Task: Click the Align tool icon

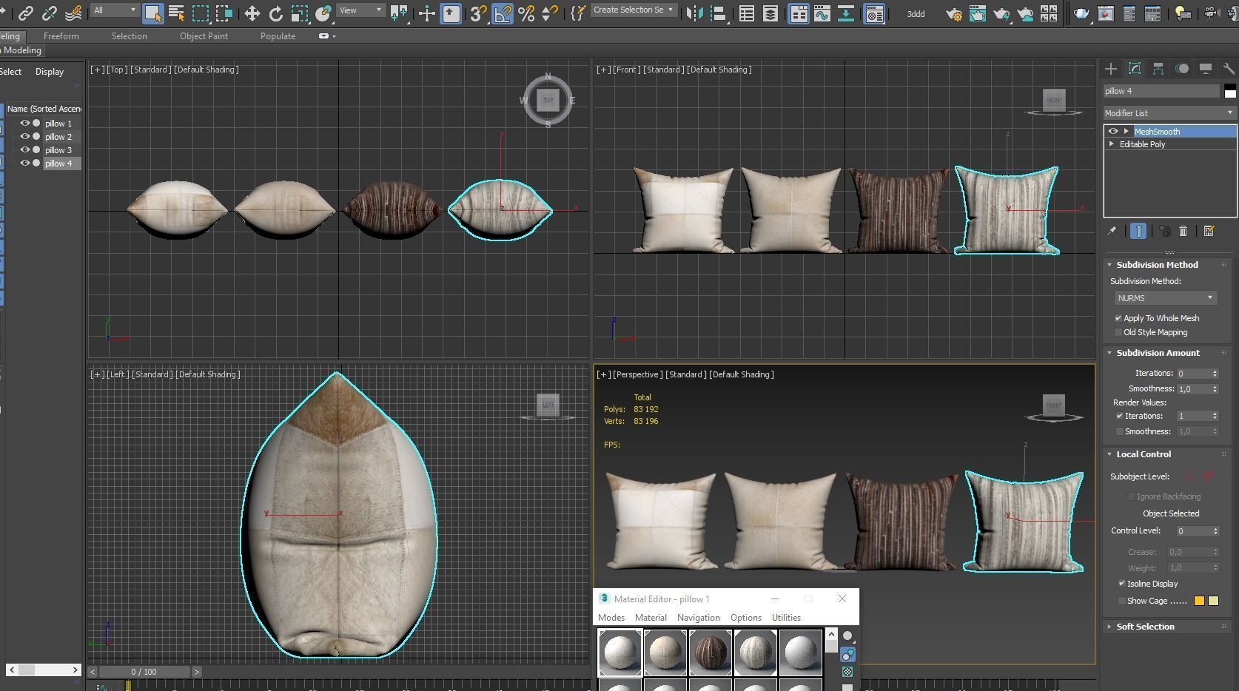Action: [x=717, y=13]
